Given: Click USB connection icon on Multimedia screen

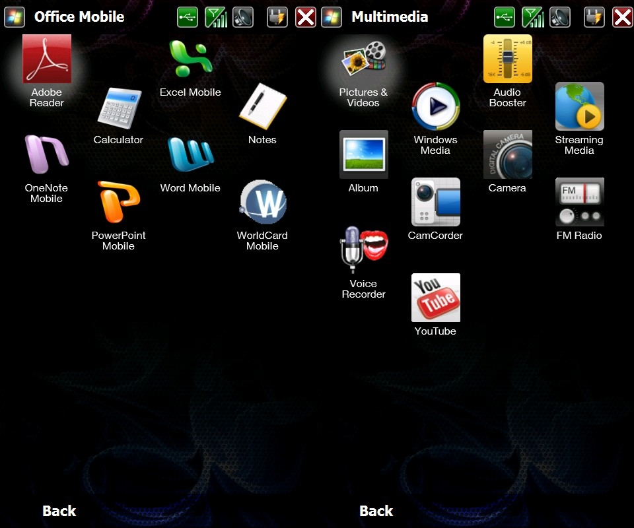Looking at the screenshot, I should 505,17.
